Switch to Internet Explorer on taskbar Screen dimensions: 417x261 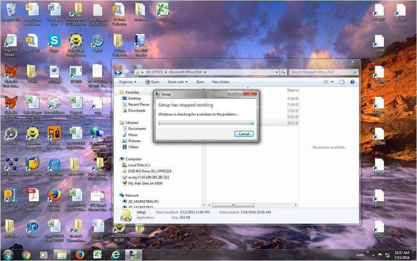[116, 255]
